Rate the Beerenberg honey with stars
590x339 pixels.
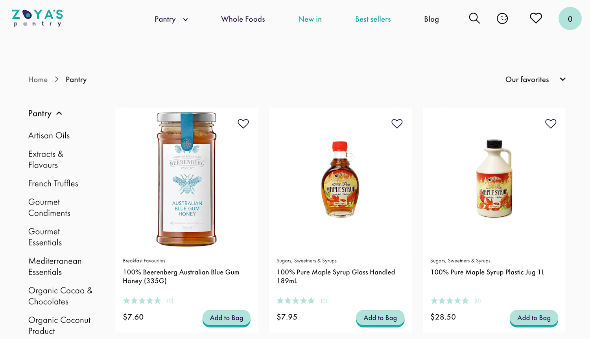point(142,301)
